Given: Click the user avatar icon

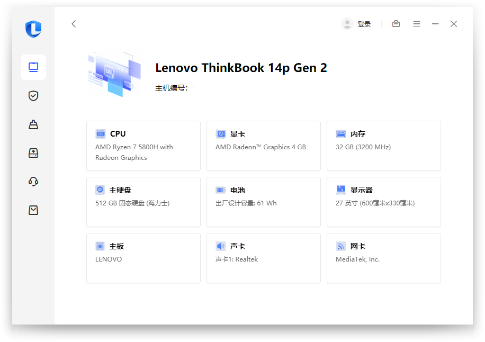Looking at the screenshot, I should coord(347,24).
